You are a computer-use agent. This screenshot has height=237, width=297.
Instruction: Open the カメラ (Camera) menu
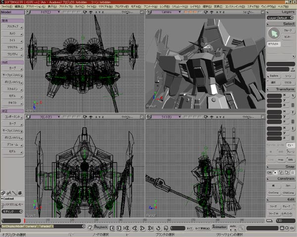click(80, 6)
